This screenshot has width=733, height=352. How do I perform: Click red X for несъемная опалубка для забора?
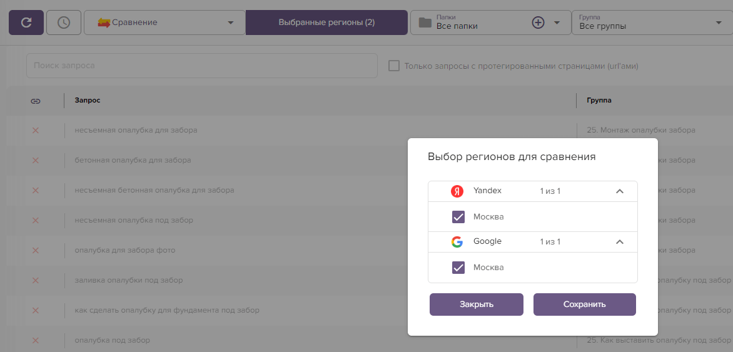click(35, 131)
